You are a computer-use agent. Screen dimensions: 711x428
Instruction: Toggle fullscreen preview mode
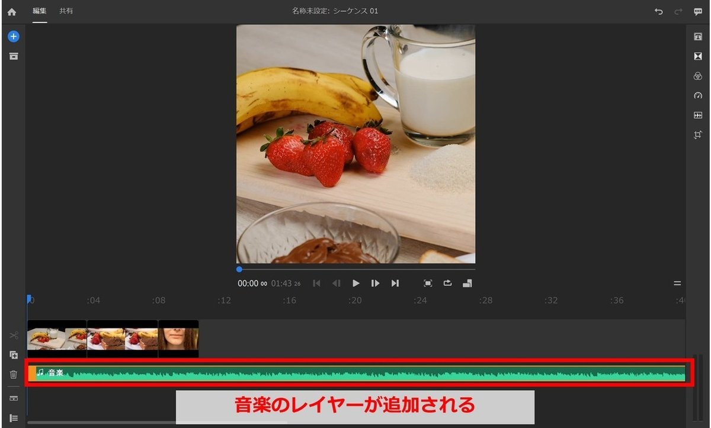428,283
